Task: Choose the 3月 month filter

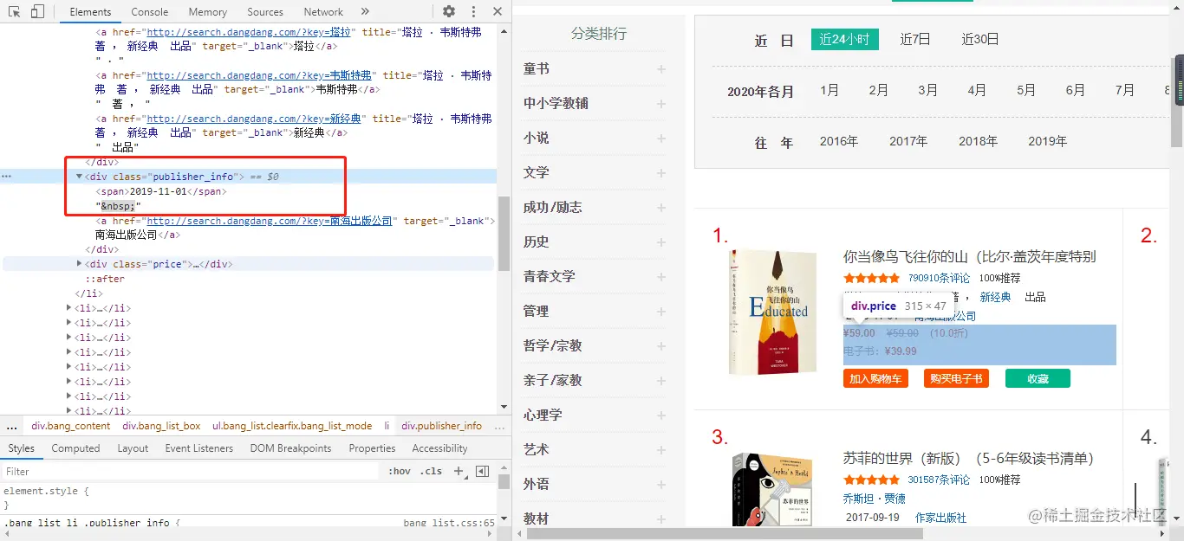Action: pyautogui.click(x=928, y=90)
